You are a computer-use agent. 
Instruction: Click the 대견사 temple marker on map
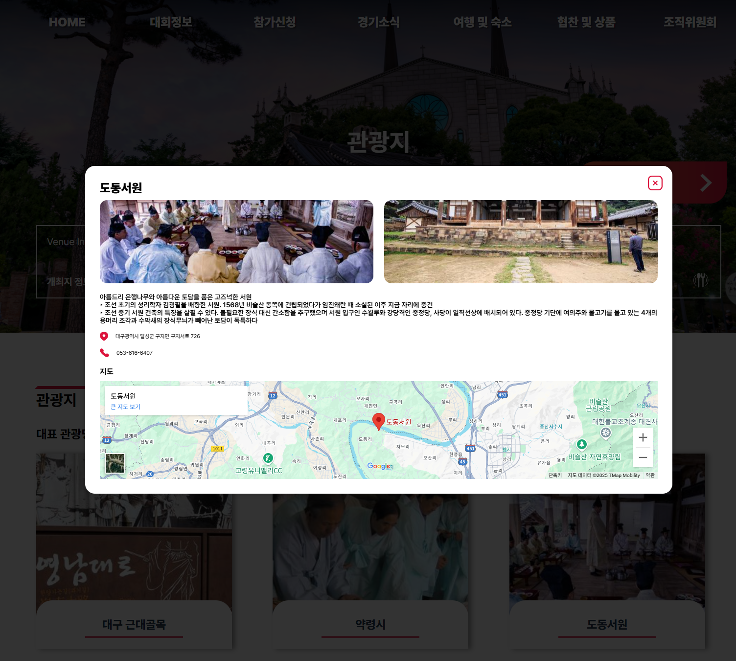[606, 433]
